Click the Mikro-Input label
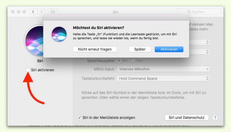 point(104,69)
